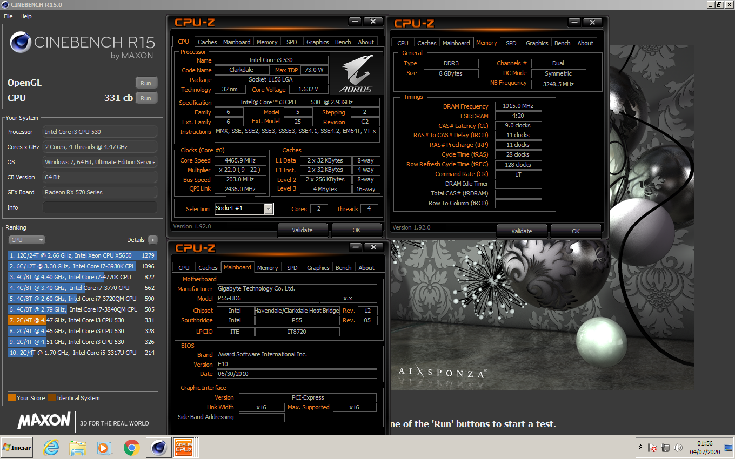Close the Mainboard CPU-Z window
The width and height of the screenshot is (735, 459).
(373, 247)
